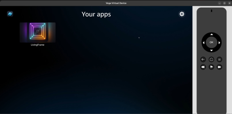Close the Vega Virtual Device window

(229, 3)
